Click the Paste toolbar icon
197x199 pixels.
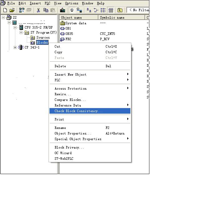(x=53, y=10)
